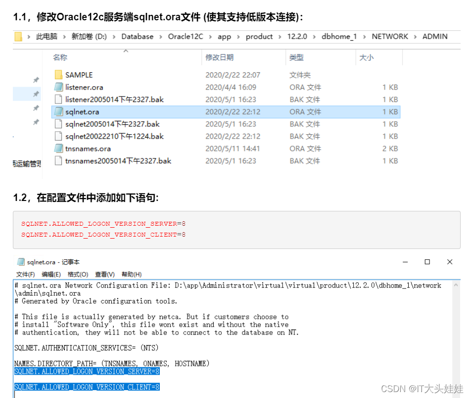Expand the chevron after 新加卷 (D:)
Viewport: 471px width, 398px height.
(x=114, y=37)
